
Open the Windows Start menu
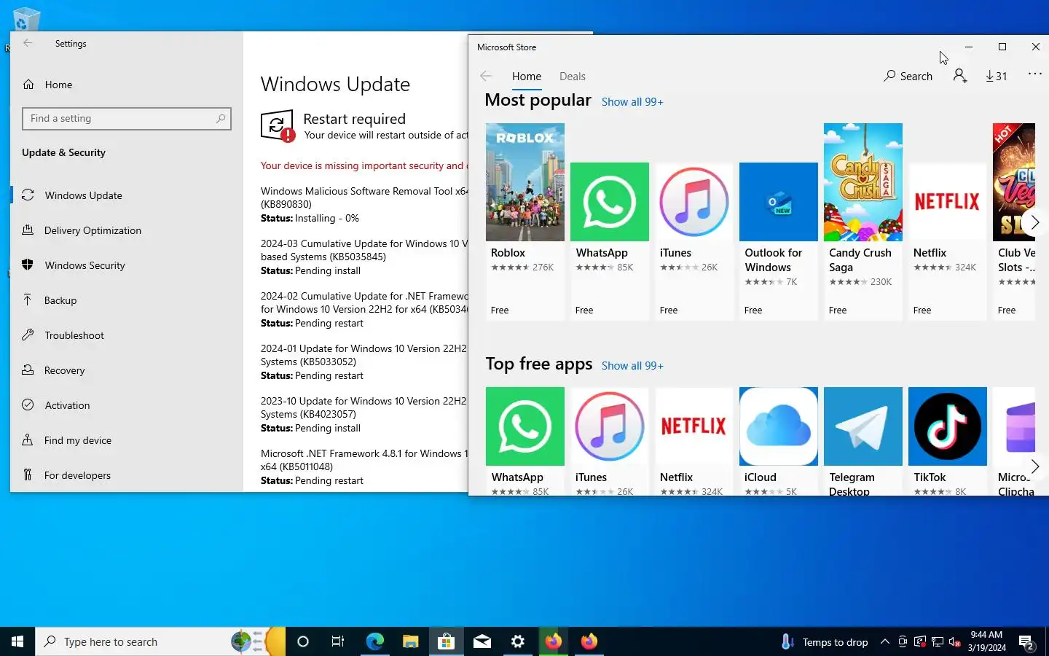click(x=17, y=641)
